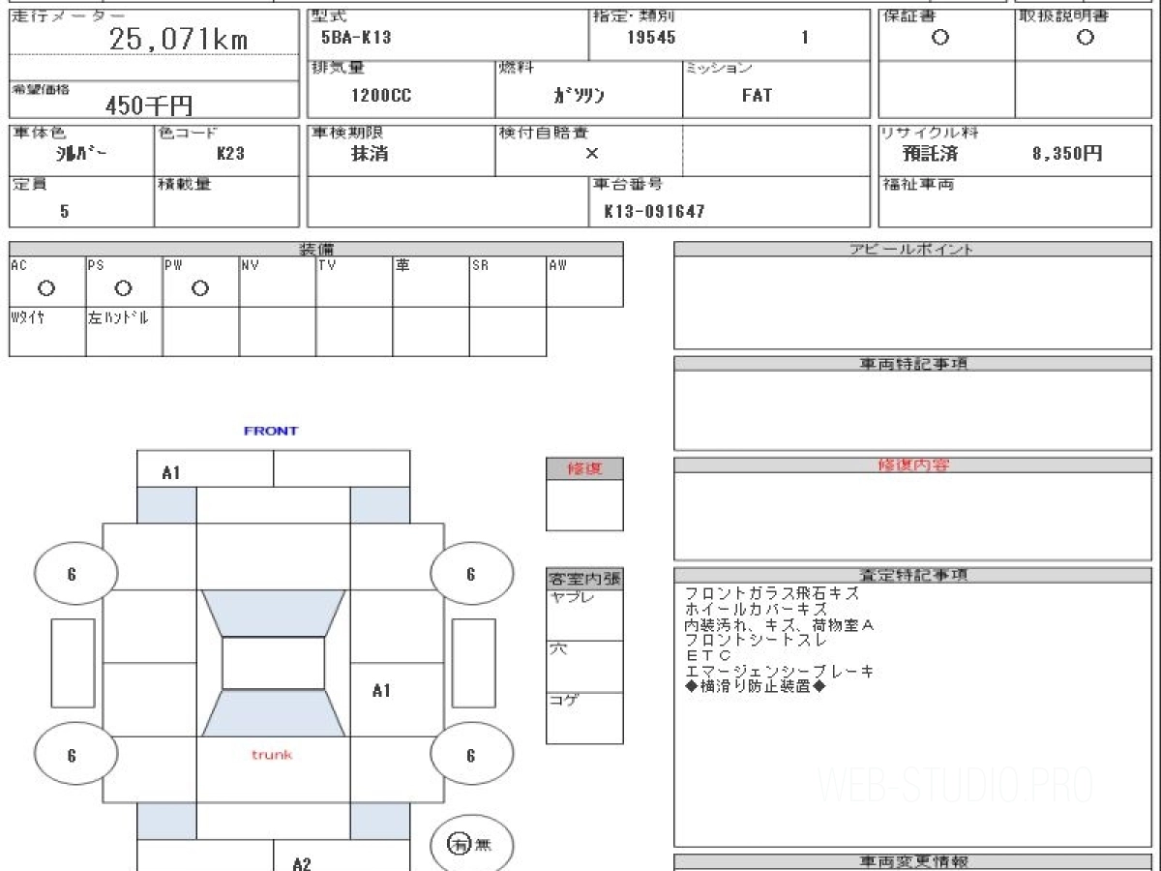Screen dimensions: 1161x871
Task: Click the transmission value FAT
Action: tap(757, 96)
